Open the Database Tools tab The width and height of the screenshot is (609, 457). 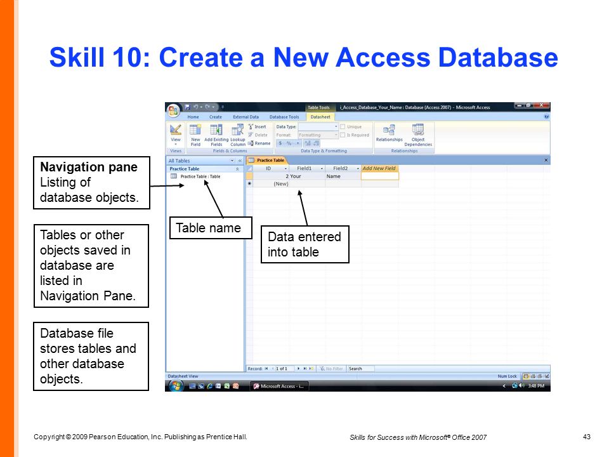coord(284,117)
